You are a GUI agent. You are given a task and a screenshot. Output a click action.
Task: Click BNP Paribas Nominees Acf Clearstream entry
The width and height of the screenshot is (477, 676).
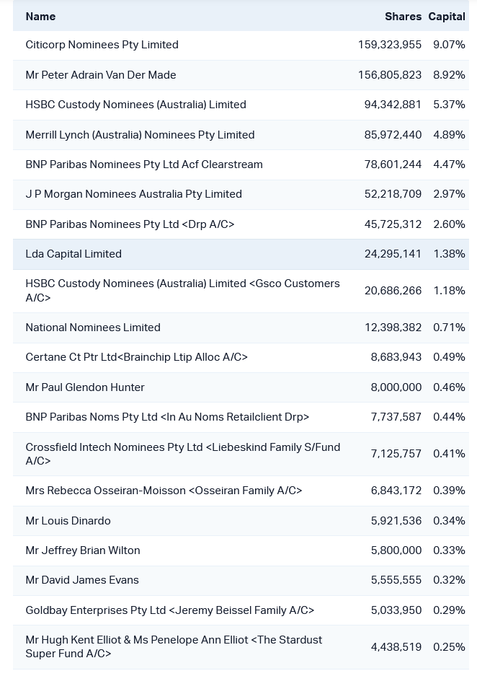pos(144,164)
